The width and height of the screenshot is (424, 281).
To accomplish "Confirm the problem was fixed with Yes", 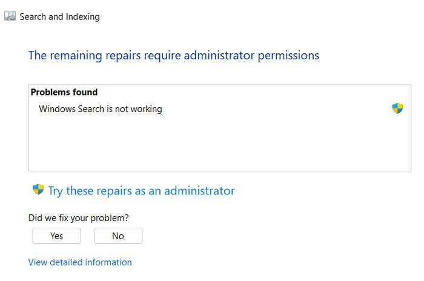I will pos(56,236).
